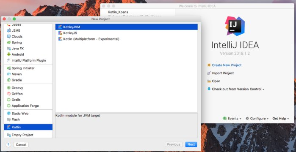Click the Events notification badge icon
This screenshot has height=152, width=296.
click(x=224, y=118)
